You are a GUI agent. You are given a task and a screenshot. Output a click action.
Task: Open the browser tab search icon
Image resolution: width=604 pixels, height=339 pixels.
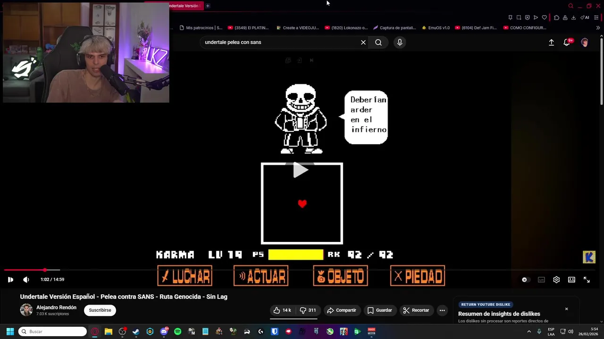click(x=570, y=6)
